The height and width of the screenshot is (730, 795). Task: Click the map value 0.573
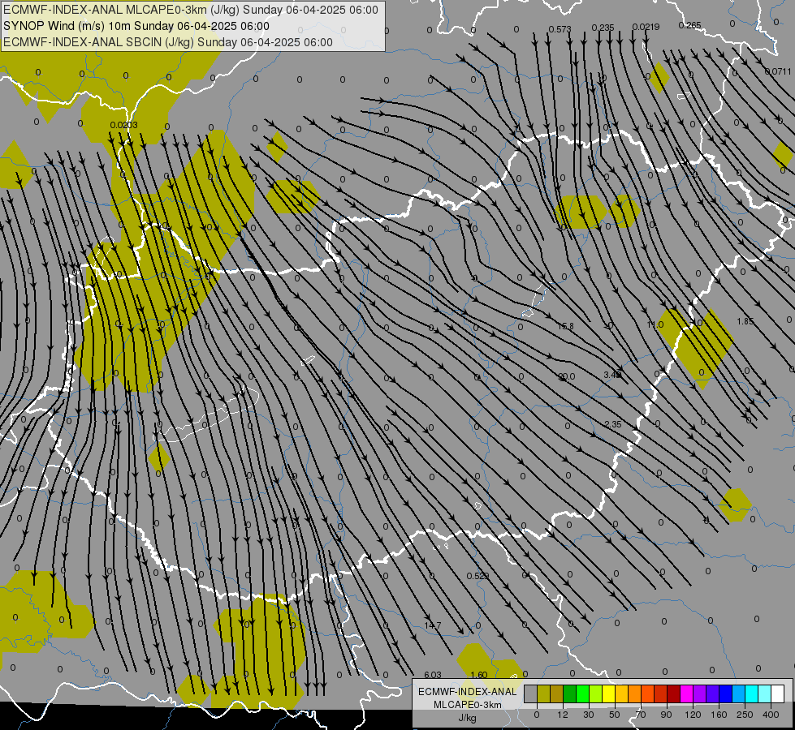(560, 29)
